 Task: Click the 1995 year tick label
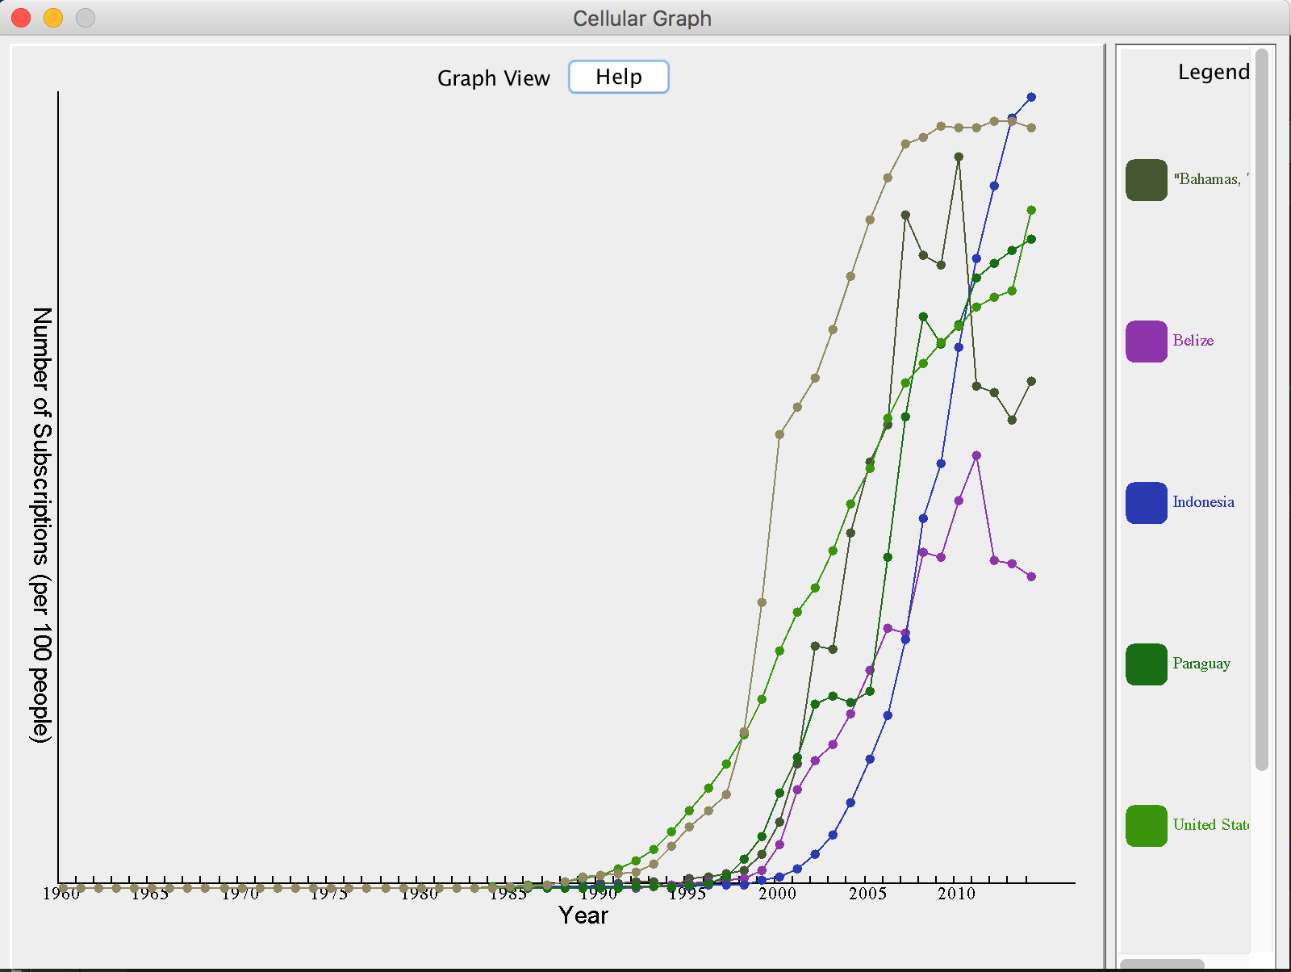(687, 894)
